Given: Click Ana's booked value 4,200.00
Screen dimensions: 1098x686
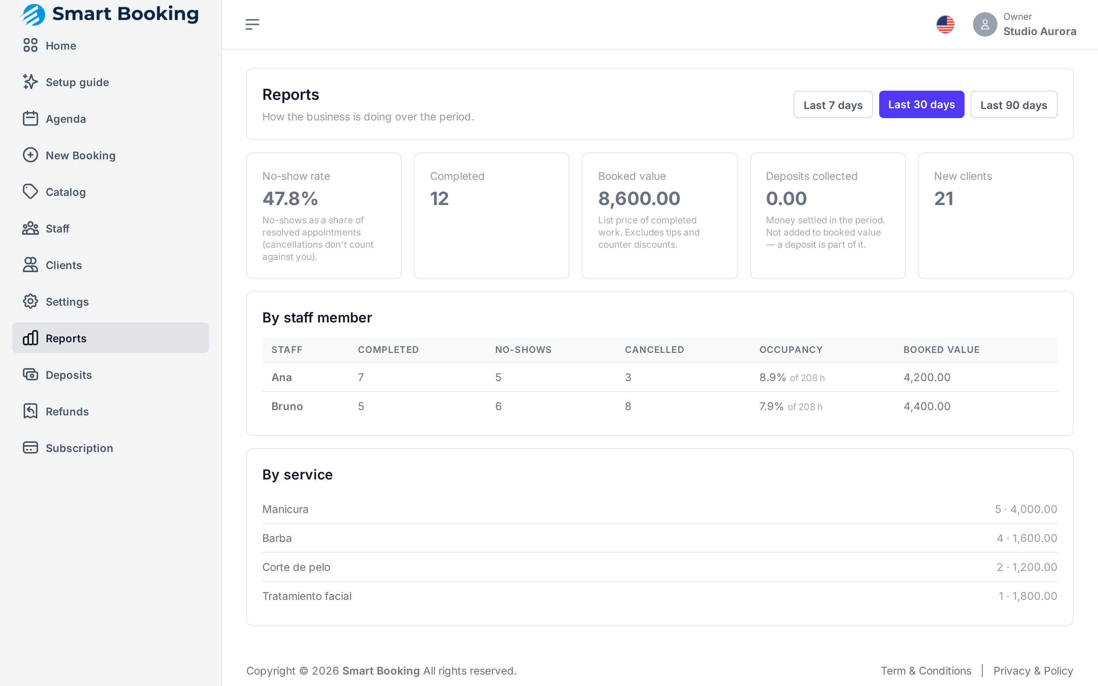Looking at the screenshot, I should pos(927,377).
